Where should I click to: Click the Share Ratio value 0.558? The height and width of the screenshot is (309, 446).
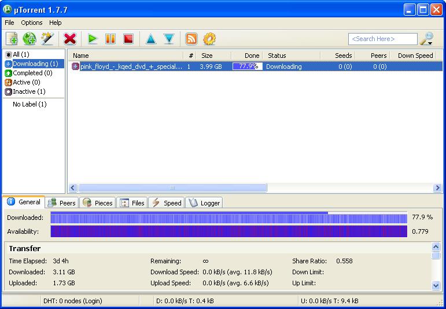pyautogui.click(x=344, y=261)
